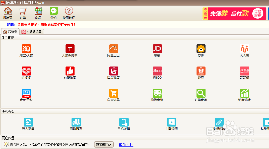Open 折800 orders
This screenshot has width=269, height=149.
pos(157,73)
